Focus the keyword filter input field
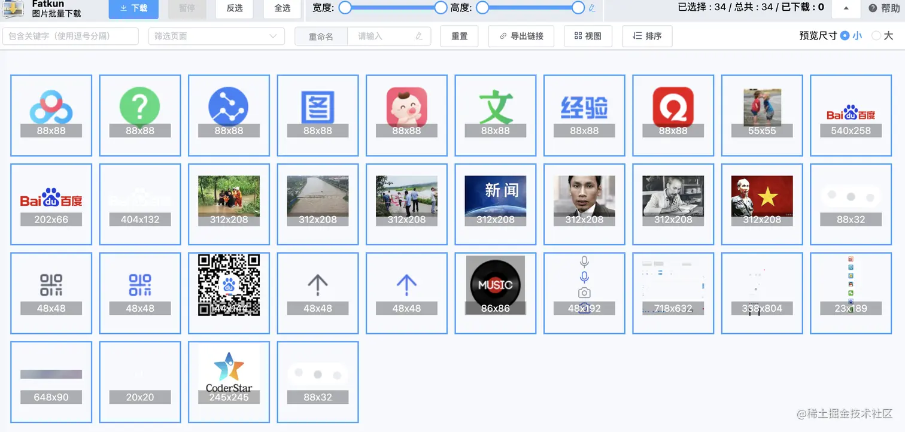This screenshot has width=905, height=432. click(71, 36)
